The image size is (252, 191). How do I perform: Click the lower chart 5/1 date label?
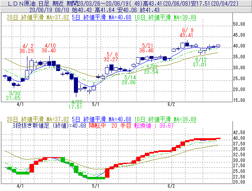pos(96,186)
